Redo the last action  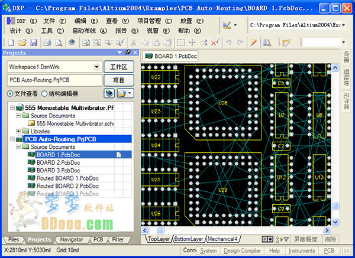[240, 43]
